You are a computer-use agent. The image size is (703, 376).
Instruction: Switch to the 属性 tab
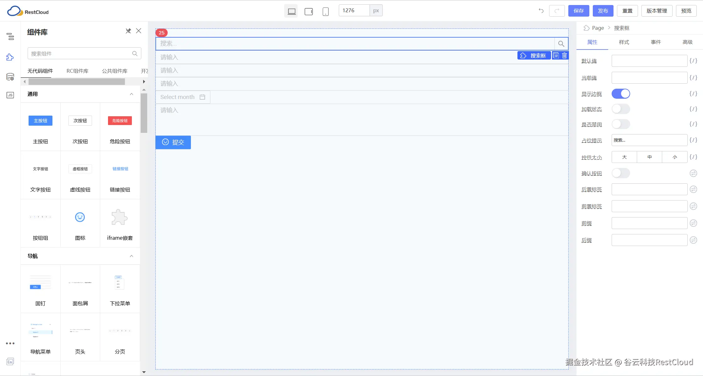(x=592, y=42)
